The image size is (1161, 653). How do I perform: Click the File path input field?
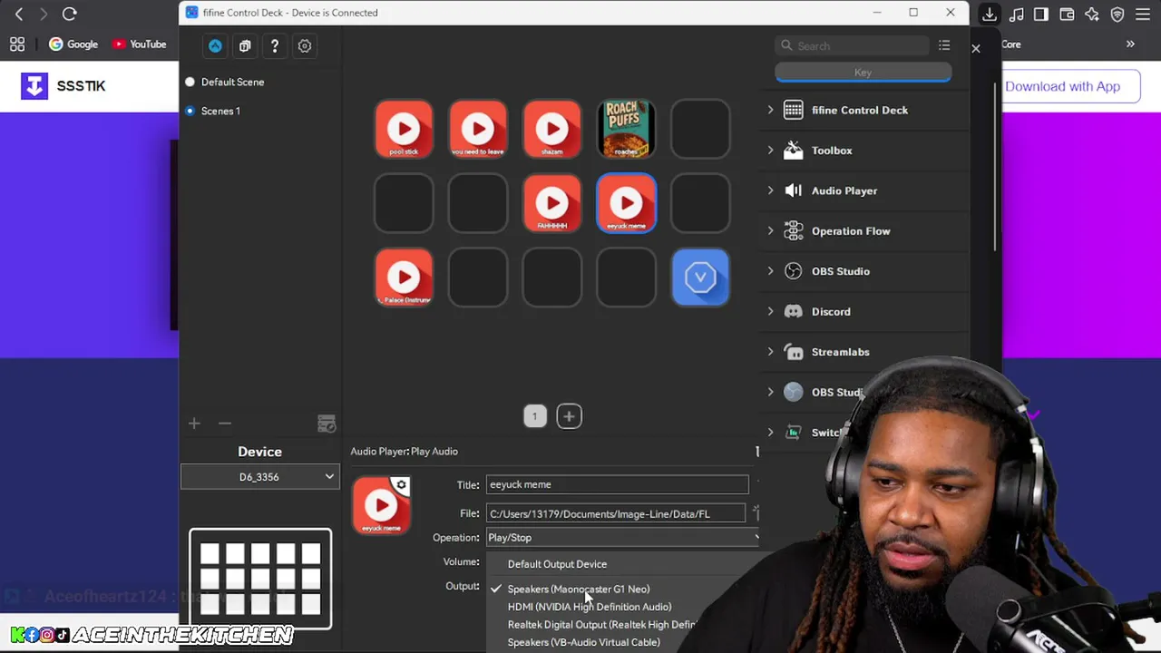pos(616,513)
